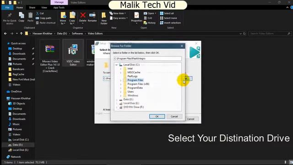Switch to the Home ribbon tab
The image size is (293, 165).
click(x=19, y=7)
